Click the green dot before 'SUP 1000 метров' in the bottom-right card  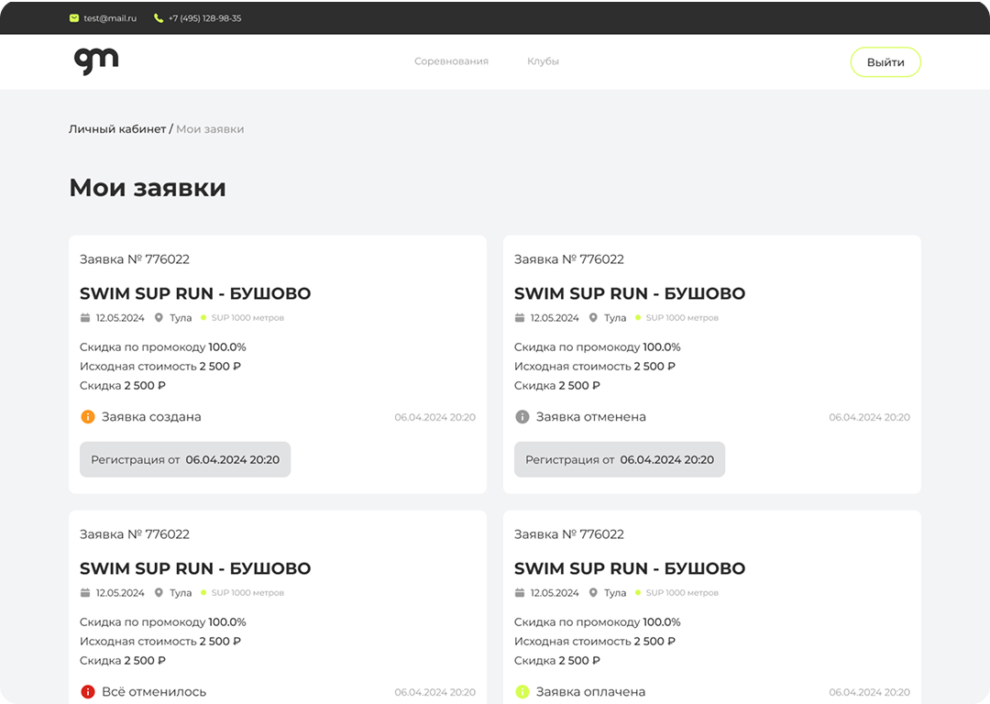[638, 593]
